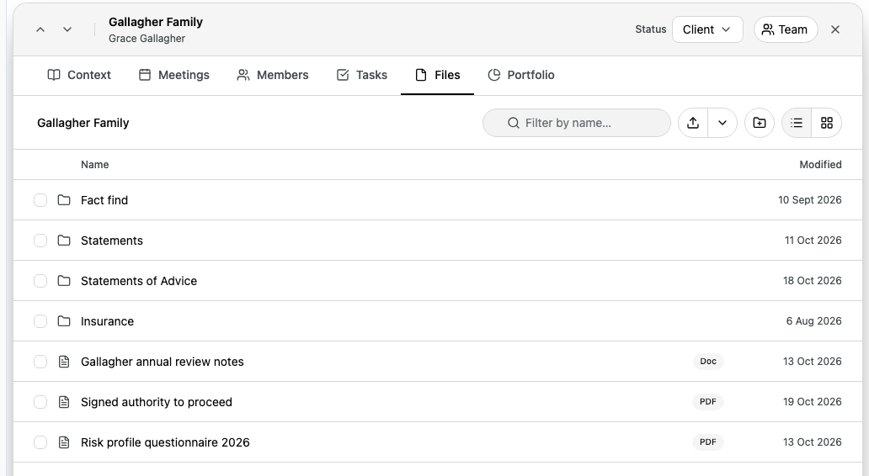Click the Statements of Advice folder icon
The height and width of the screenshot is (476, 869).
pyautogui.click(x=64, y=281)
